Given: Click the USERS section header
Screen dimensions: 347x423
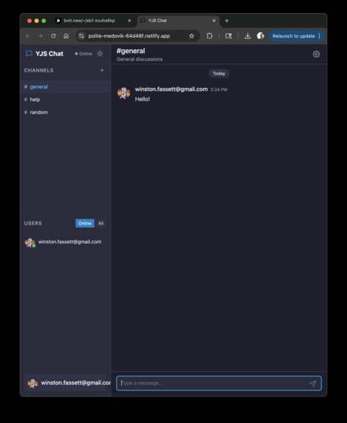Looking at the screenshot, I should pyautogui.click(x=33, y=224).
